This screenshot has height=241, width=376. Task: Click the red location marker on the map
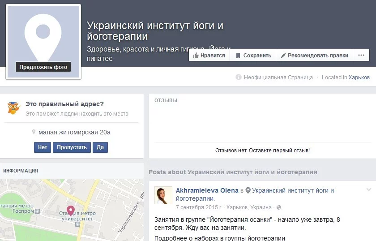[x=71, y=211]
